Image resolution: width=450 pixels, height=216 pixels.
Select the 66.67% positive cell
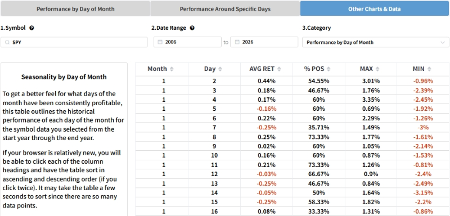(319, 174)
